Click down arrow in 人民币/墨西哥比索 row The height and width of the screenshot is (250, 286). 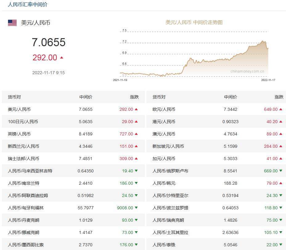[x=136, y=244]
